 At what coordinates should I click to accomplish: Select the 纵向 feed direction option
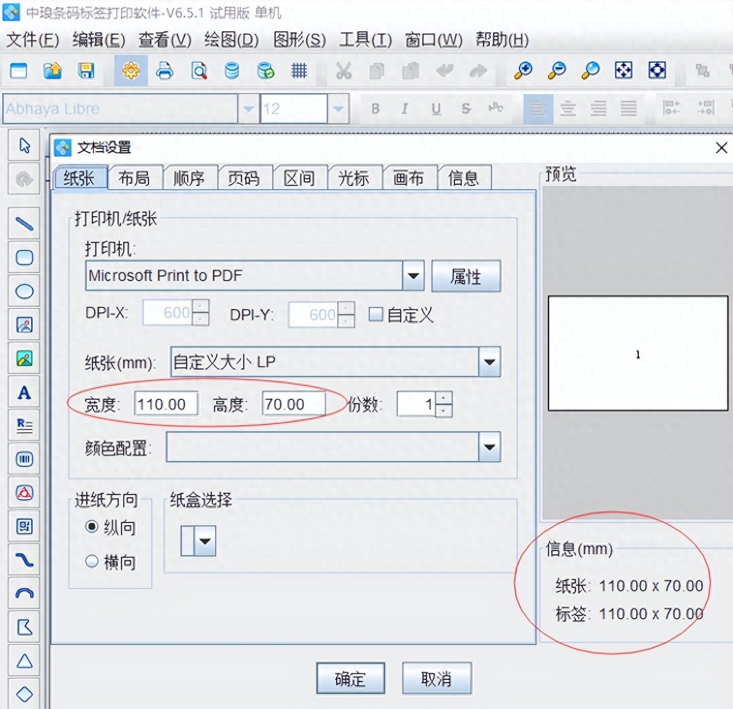[91, 527]
